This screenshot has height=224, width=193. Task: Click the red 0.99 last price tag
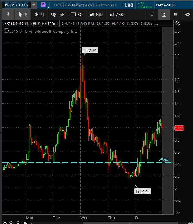[x=179, y=128]
